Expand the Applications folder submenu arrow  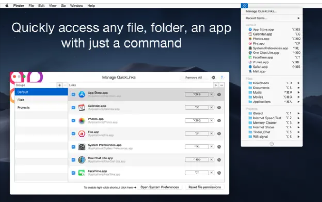click(x=299, y=102)
